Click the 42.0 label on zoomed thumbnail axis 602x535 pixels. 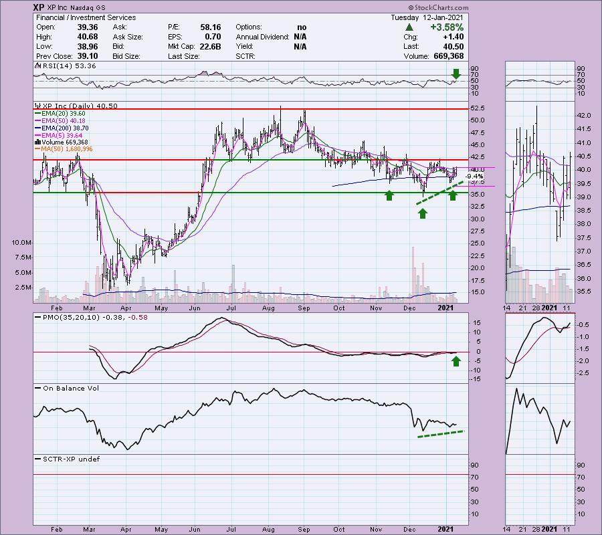[583, 116]
